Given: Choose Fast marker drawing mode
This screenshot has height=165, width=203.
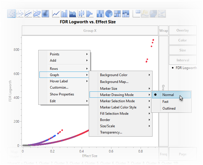Looking at the screenshot, I should [x=165, y=102].
